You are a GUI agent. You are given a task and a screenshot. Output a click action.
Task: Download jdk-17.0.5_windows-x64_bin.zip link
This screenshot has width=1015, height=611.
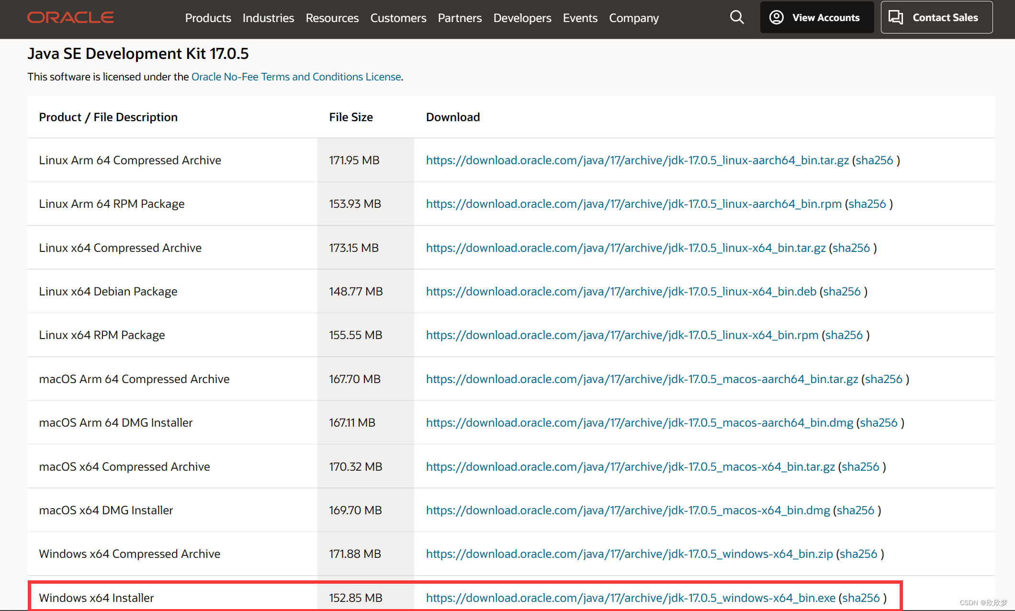click(629, 554)
